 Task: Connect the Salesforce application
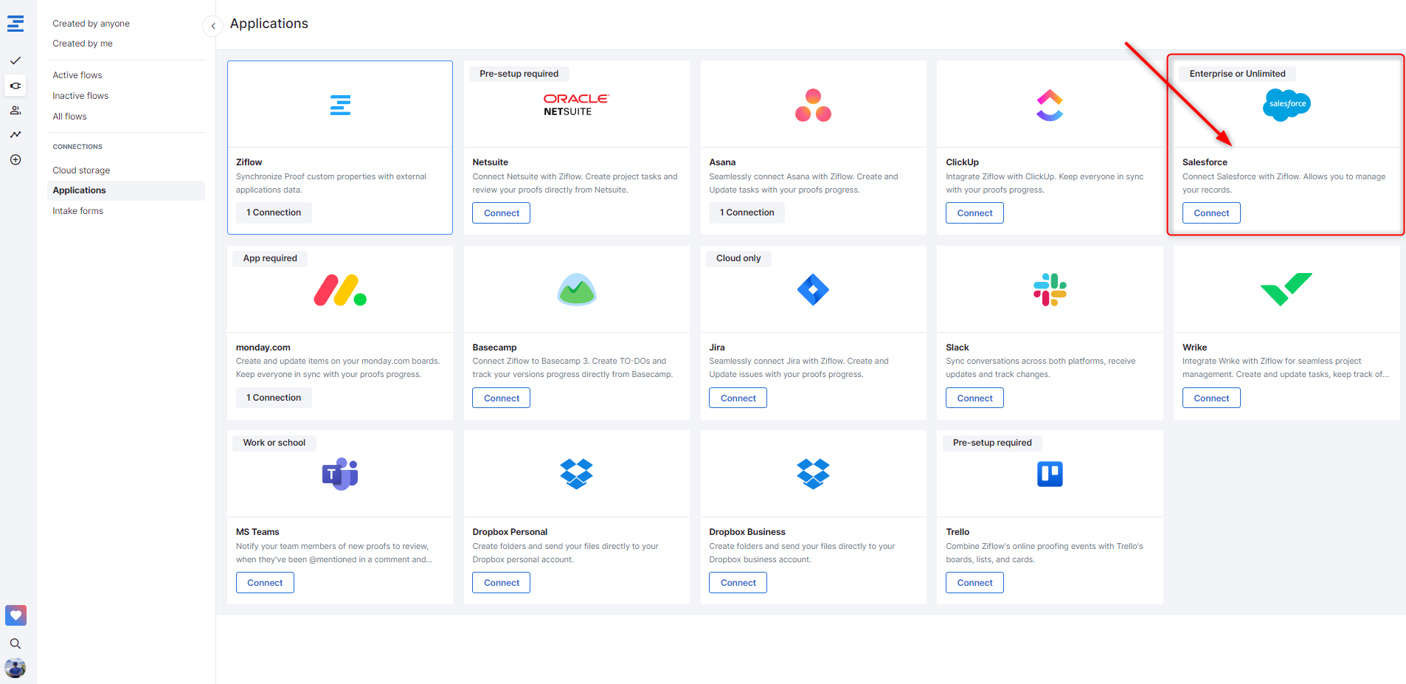[x=1211, y=213]
